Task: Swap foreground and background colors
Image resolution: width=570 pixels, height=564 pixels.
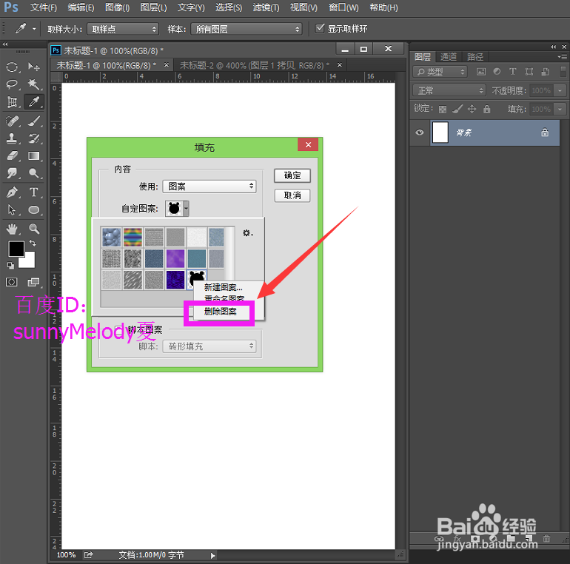Action: 33,243
